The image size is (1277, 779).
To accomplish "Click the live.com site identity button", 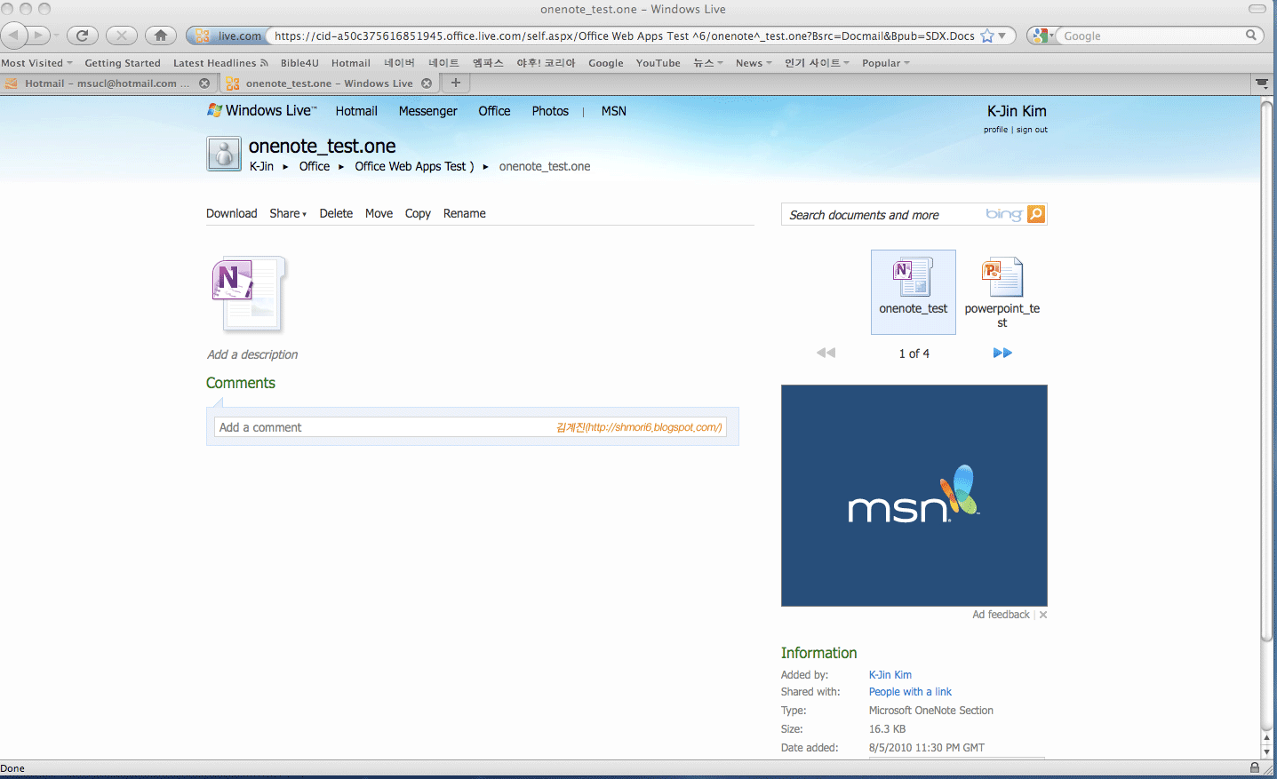I will click(227, 36).
